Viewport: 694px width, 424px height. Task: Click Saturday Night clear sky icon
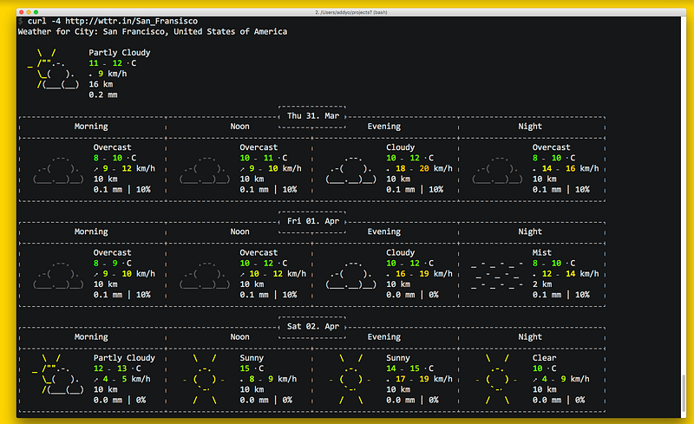coord(499,378)
